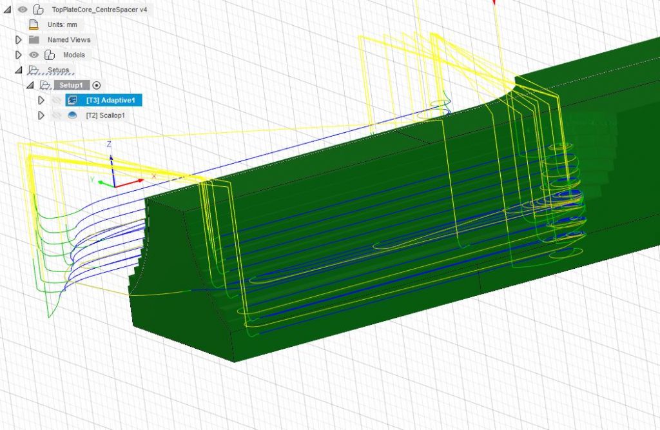Click the WCS origin axis triad
The image size is (660, 430).
click(113, 185)
